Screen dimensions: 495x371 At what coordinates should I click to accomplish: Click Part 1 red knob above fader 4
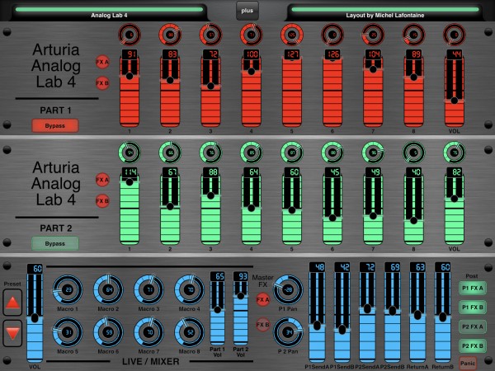252,35
